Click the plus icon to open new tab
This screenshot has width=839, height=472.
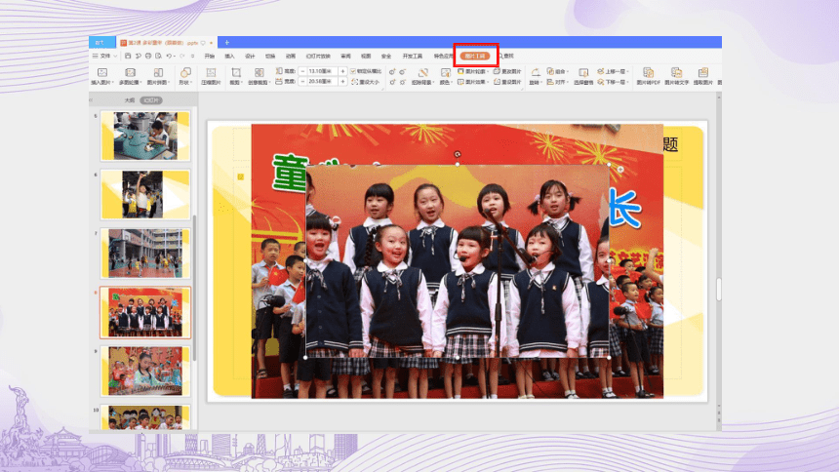coord(227,42)
